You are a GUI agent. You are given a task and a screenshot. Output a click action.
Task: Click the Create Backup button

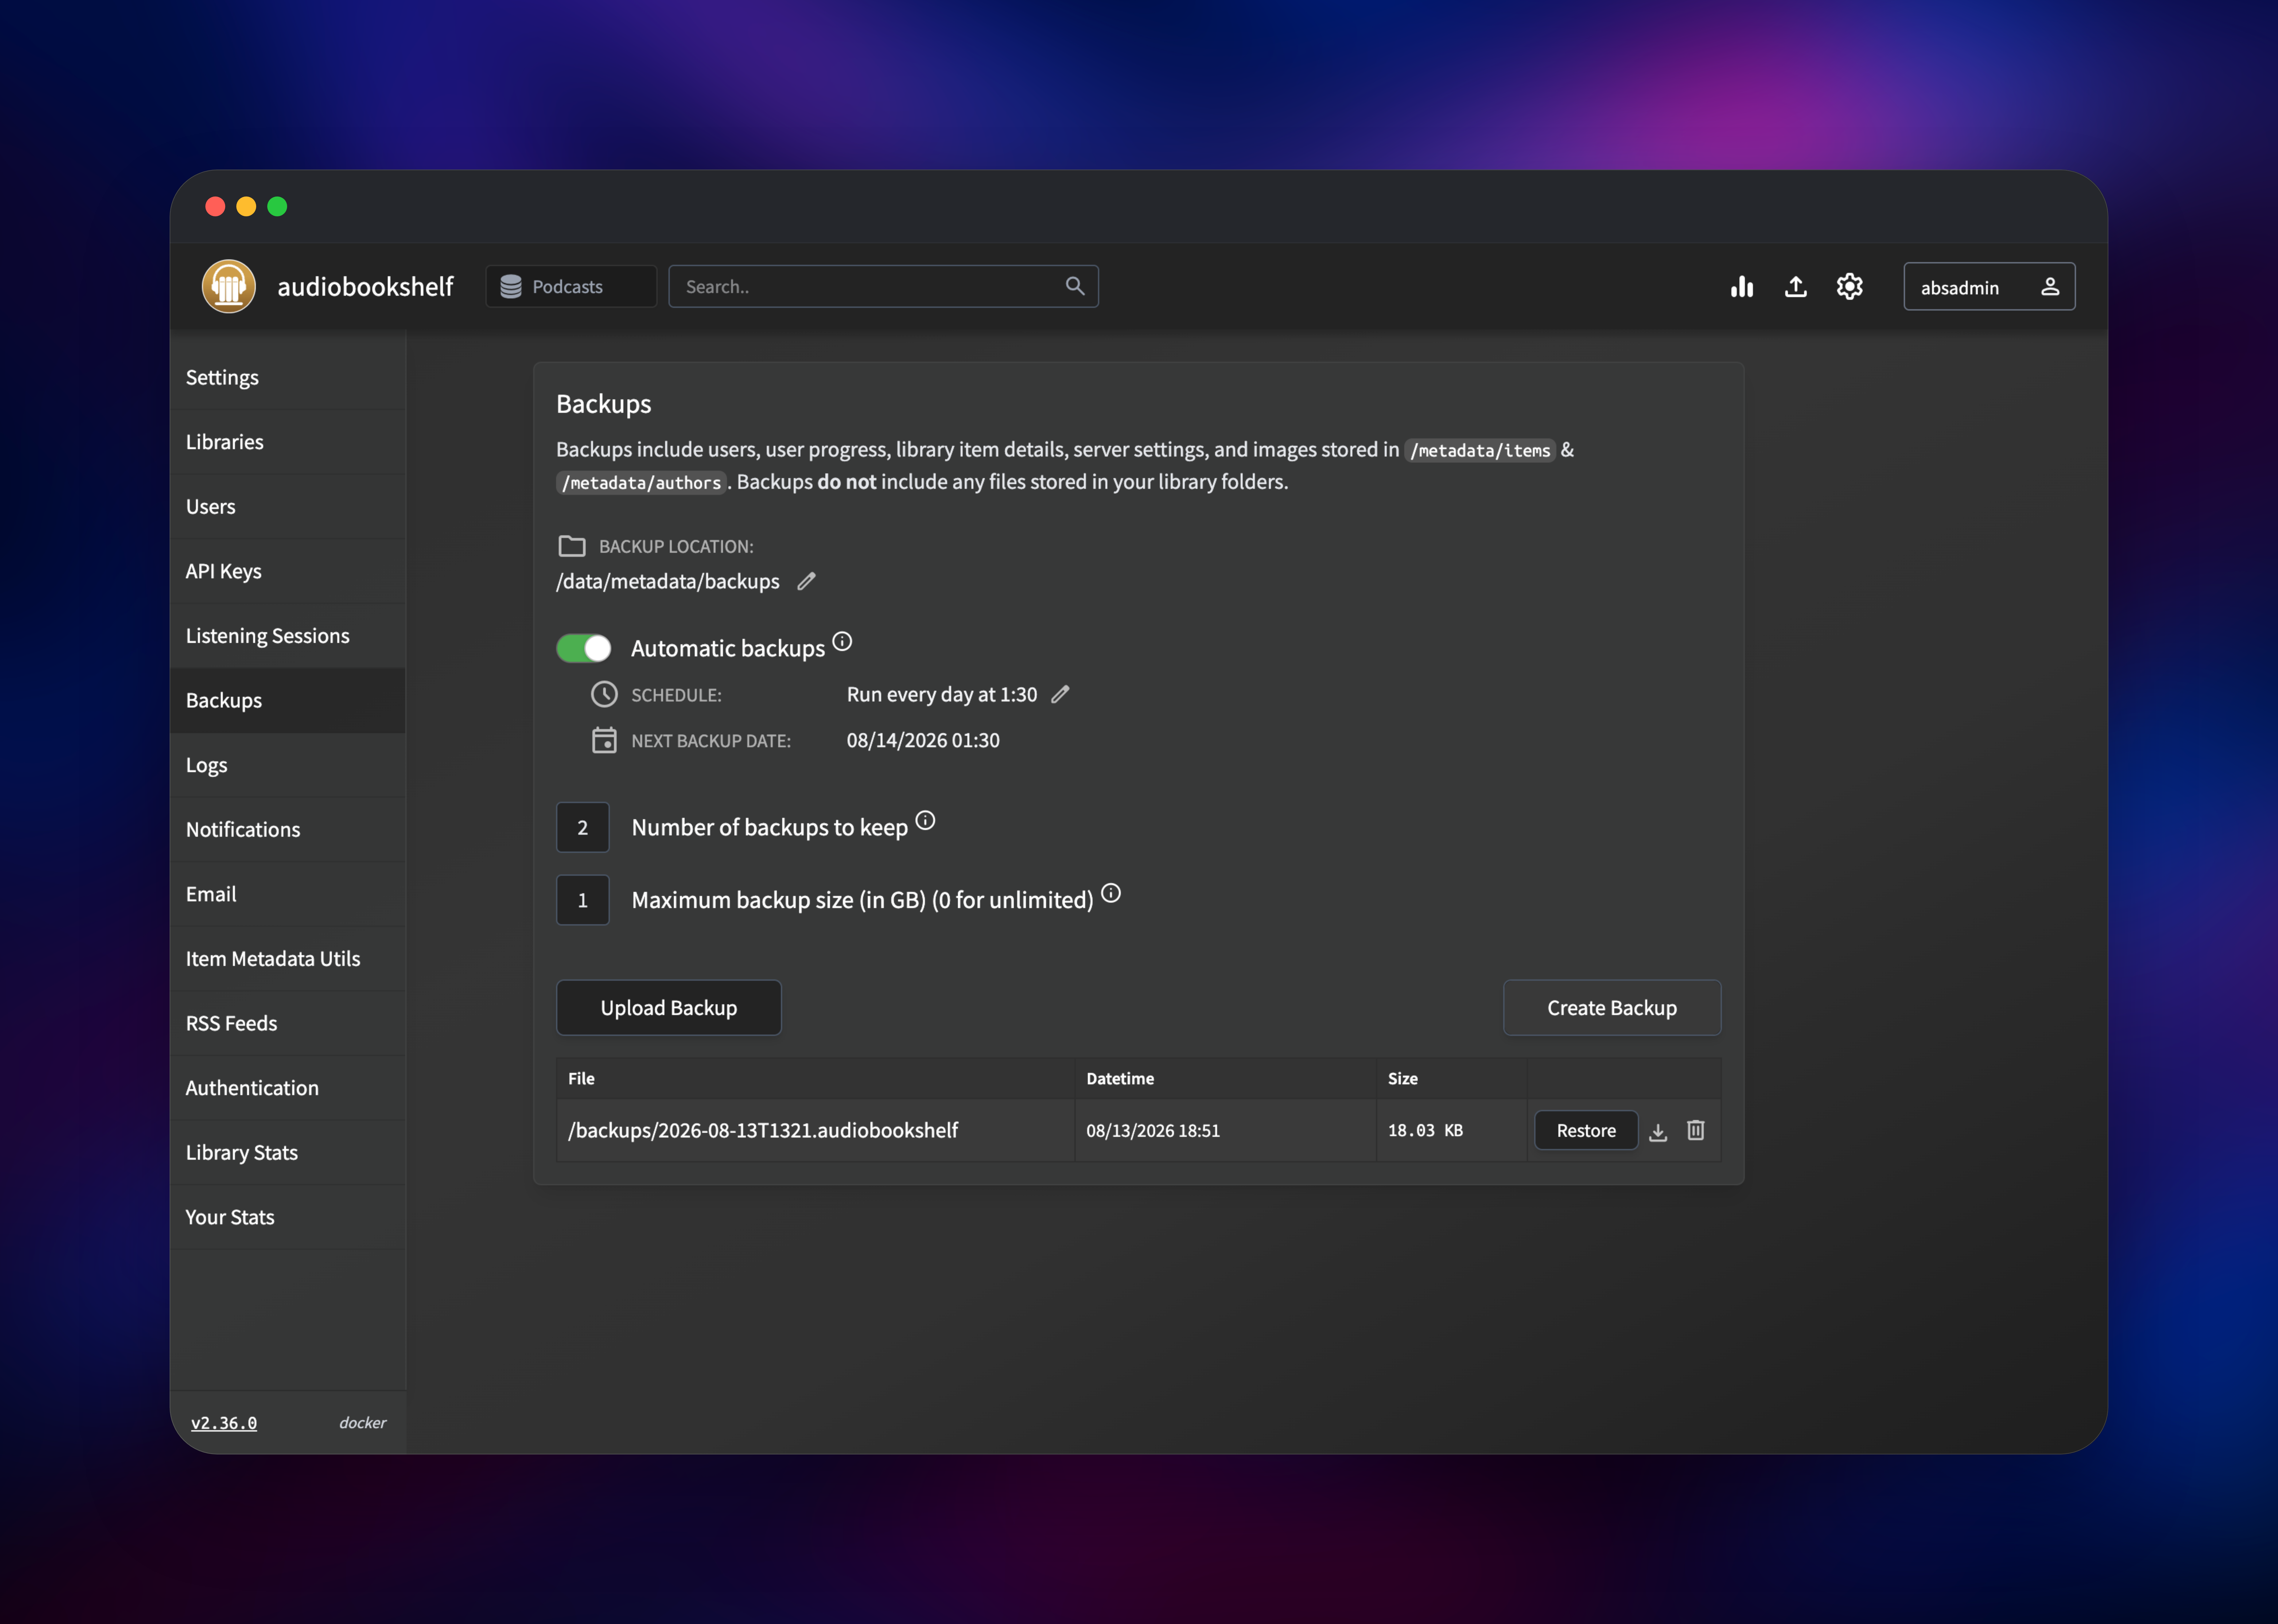(1612, 1008)
